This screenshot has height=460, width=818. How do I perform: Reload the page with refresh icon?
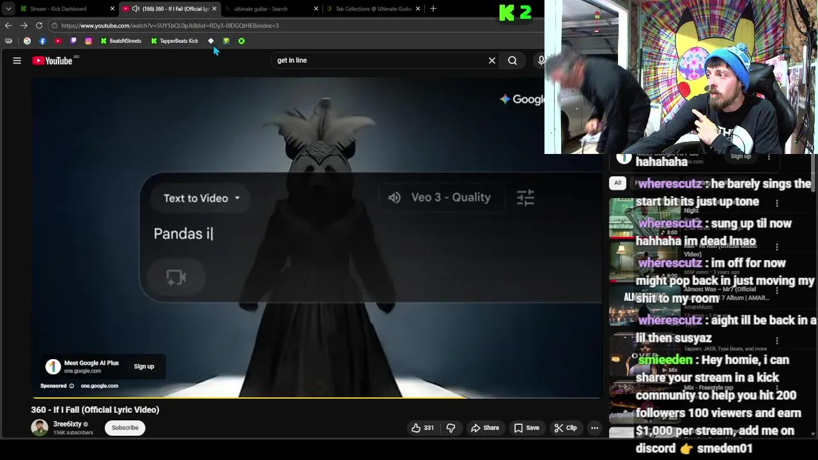click(39, 26)
